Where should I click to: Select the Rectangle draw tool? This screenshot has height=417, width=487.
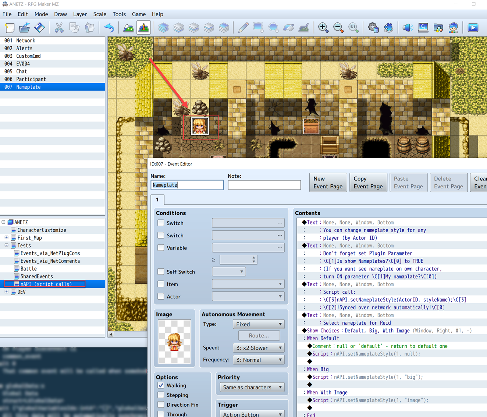(x=258, y=28)
